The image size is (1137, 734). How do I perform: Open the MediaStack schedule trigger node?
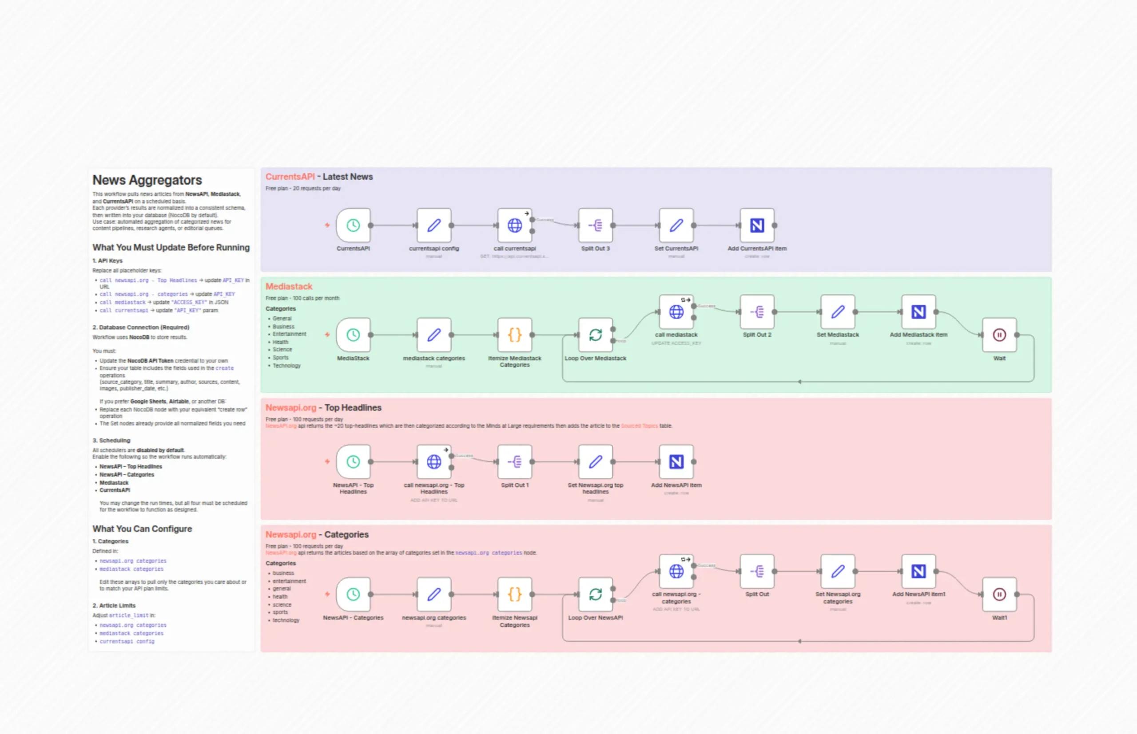353,335
